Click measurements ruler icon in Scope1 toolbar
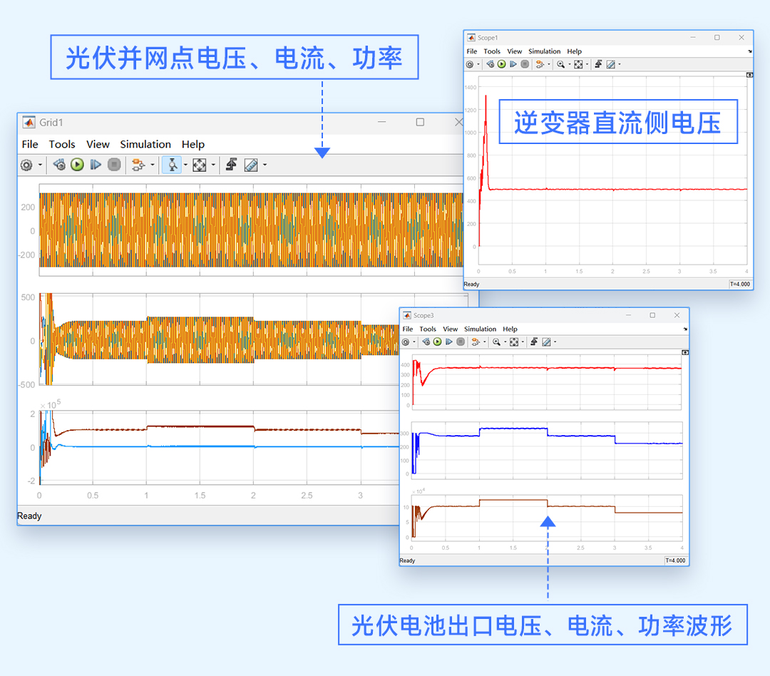770x676 pixels. (x=611, y=64)
